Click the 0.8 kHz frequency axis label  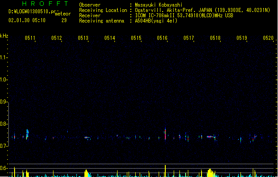tap(4, 124)
